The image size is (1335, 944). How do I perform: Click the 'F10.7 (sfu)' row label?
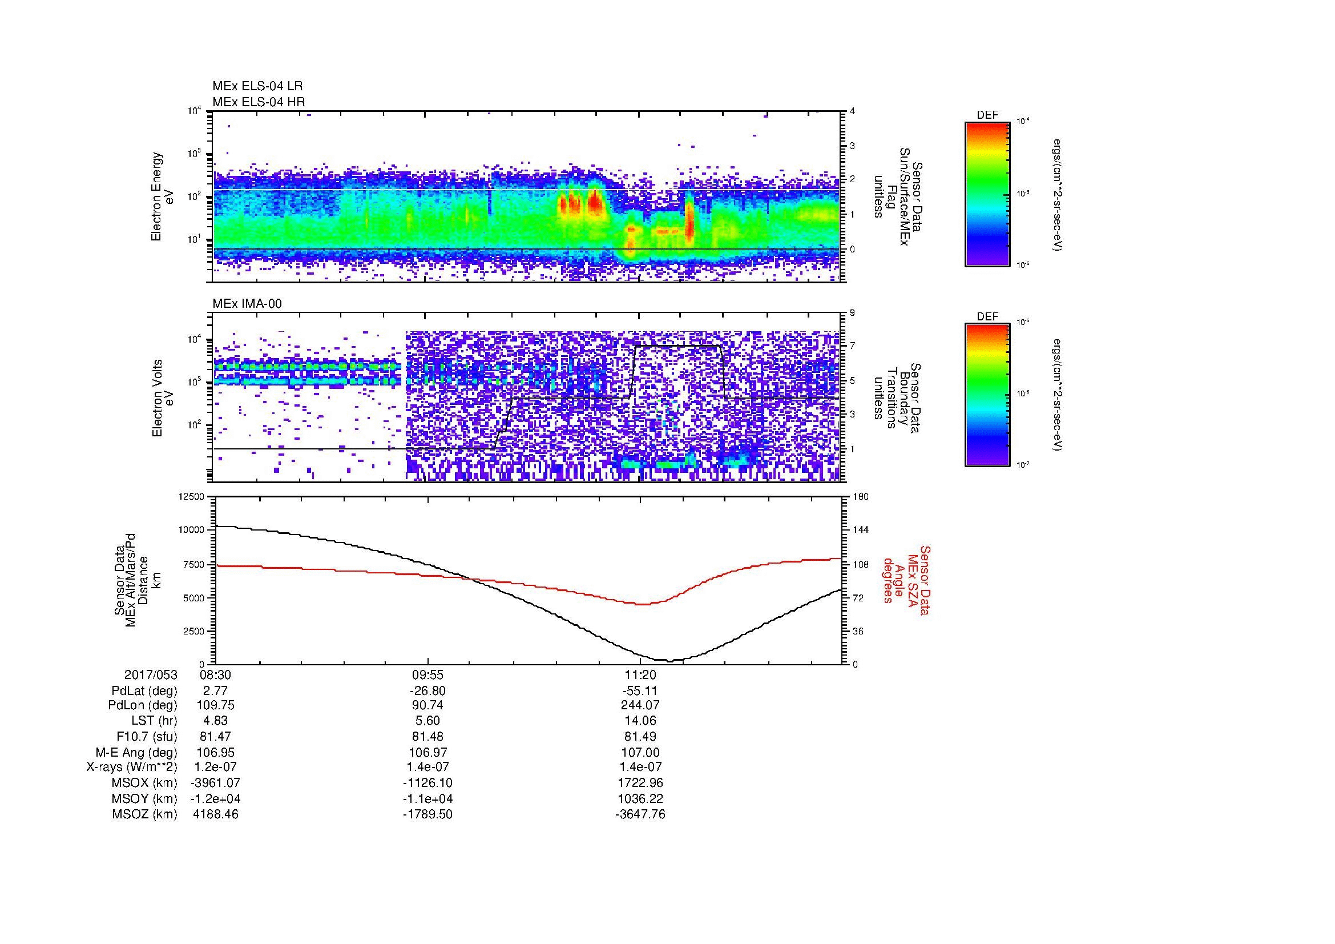point(147,736)
